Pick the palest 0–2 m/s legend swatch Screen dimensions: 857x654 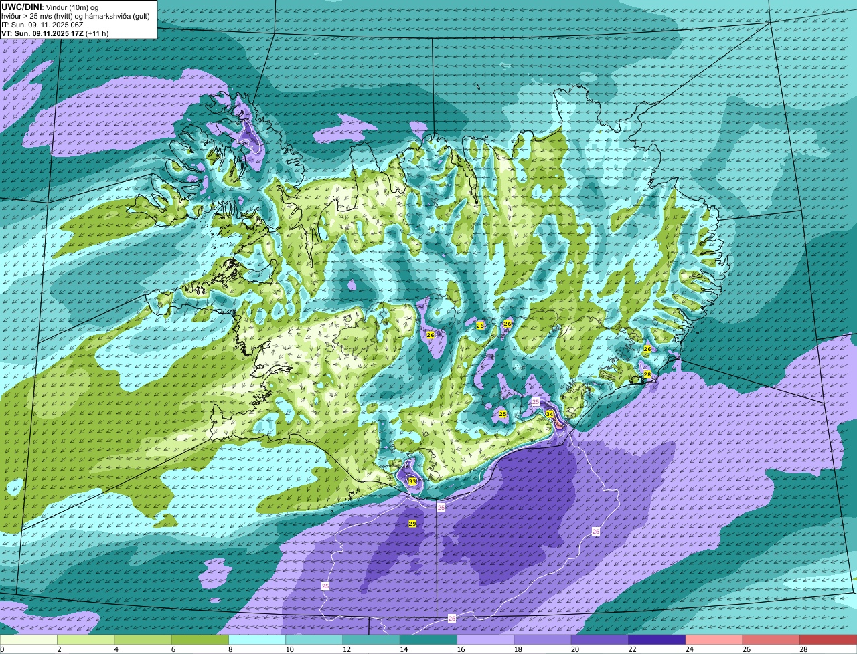pos(29,639)
